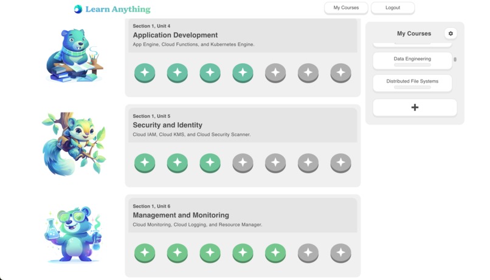
Task: Open third lesson star in Application Development
Action: (x=210, y=73)
